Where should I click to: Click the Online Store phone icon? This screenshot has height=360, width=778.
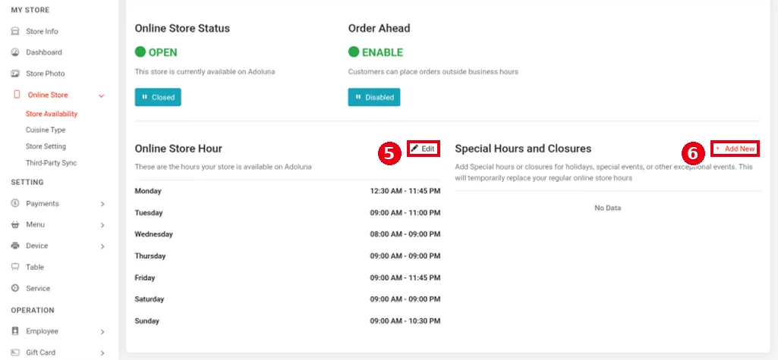click(x=17, y=95)
